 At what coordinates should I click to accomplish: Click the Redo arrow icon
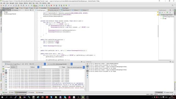11,5
